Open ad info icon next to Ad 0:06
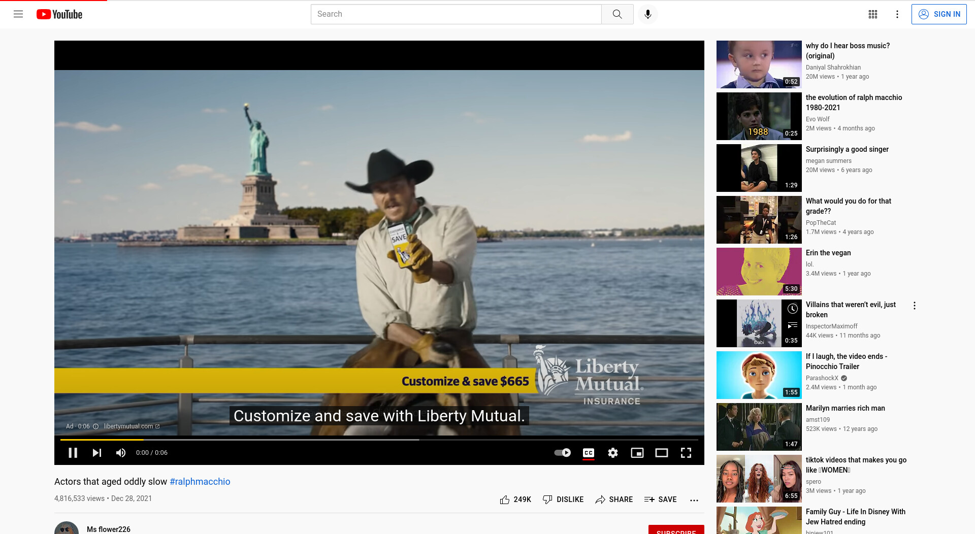The width and height of the screenshot is (975, 534). [95, 426]
